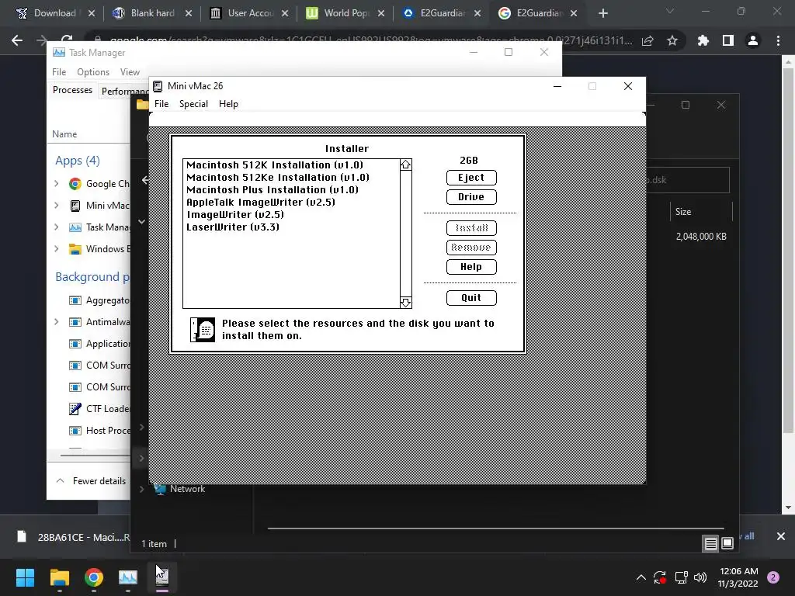Open a new Chrome tab
This screenshot has width=795, height=596.
[x=602, y=13]
